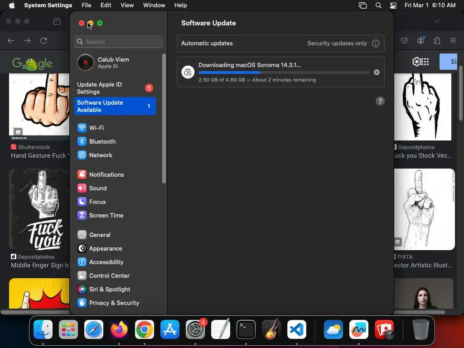Click the macOS download progress bar
The width and height of the screenshot is (464, 348).
click(284, 72)
